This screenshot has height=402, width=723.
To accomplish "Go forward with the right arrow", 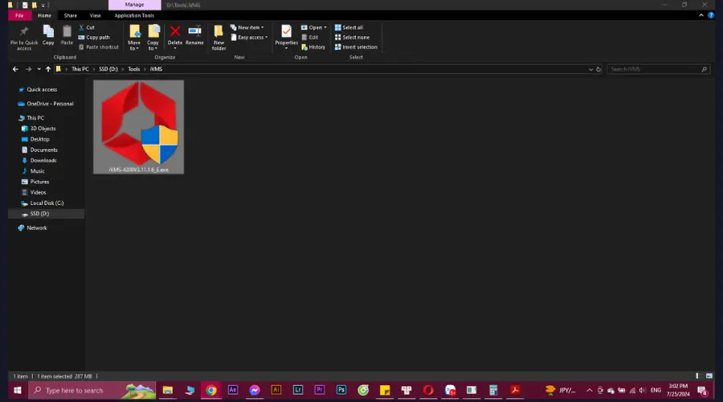I will [28, 69].
